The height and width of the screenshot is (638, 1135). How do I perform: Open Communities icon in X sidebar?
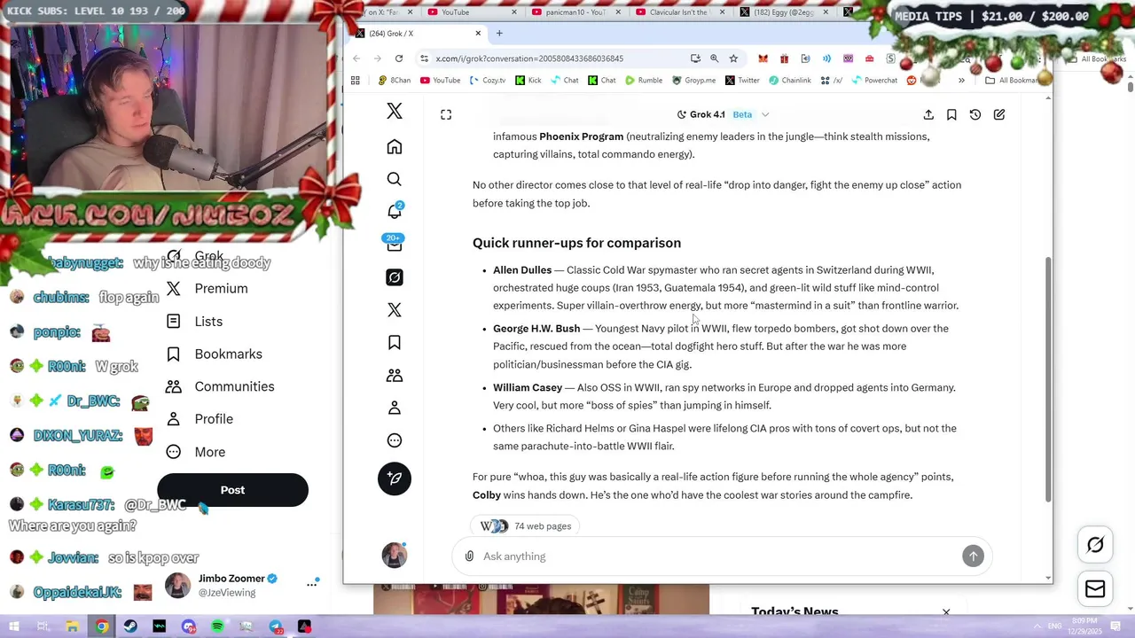click(x=395, y=376)
